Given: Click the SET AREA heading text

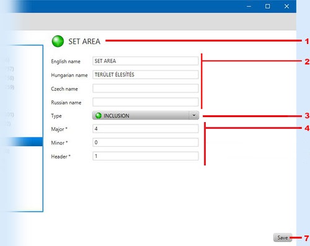Looking at the screenshot, I should coord(84,42).
